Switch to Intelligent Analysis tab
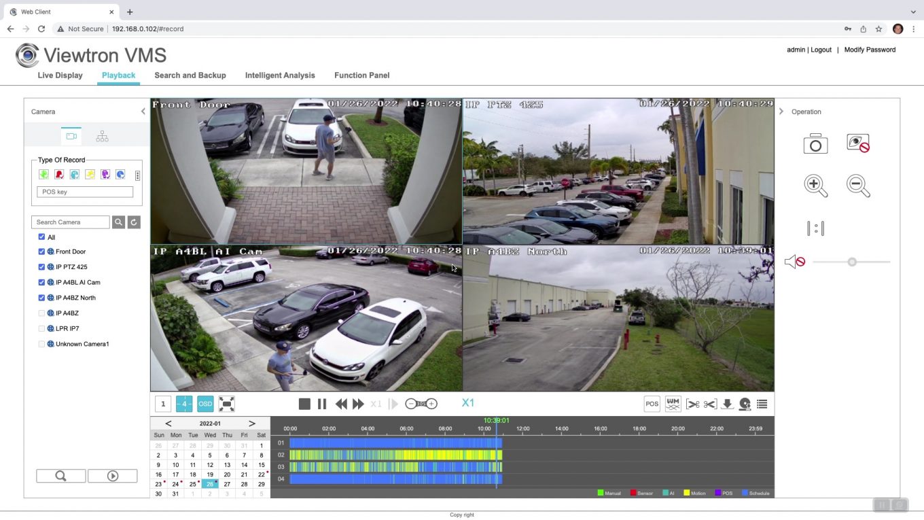This screenshot has width=924, height=520. (x=280, y=75)
